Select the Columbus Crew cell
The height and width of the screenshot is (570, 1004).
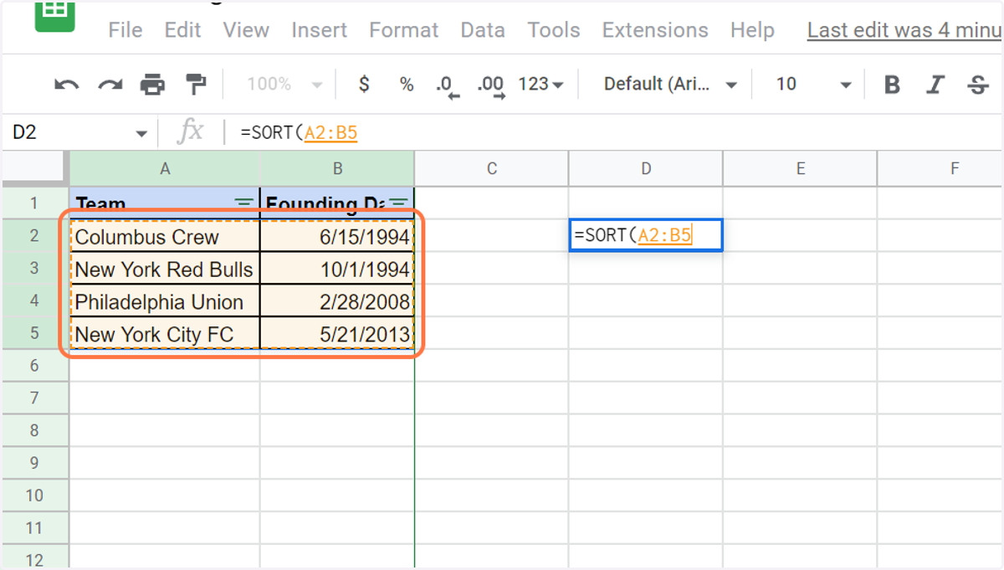(165, 236)
